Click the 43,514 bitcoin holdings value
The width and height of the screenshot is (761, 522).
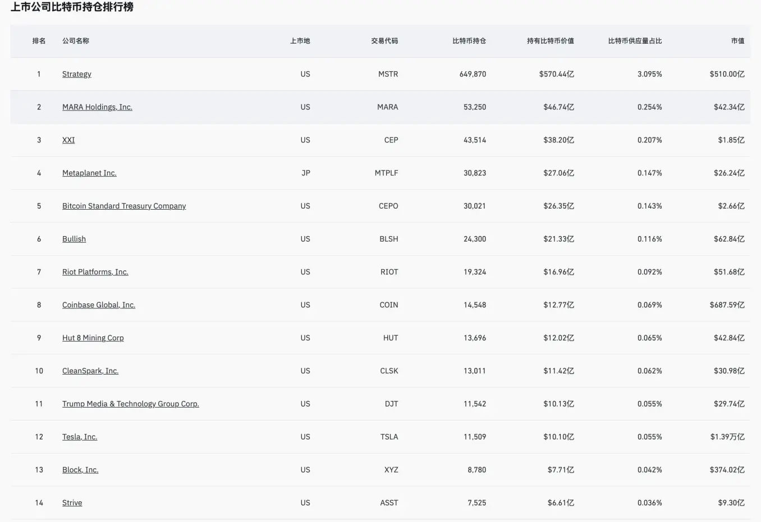(475, 140)
